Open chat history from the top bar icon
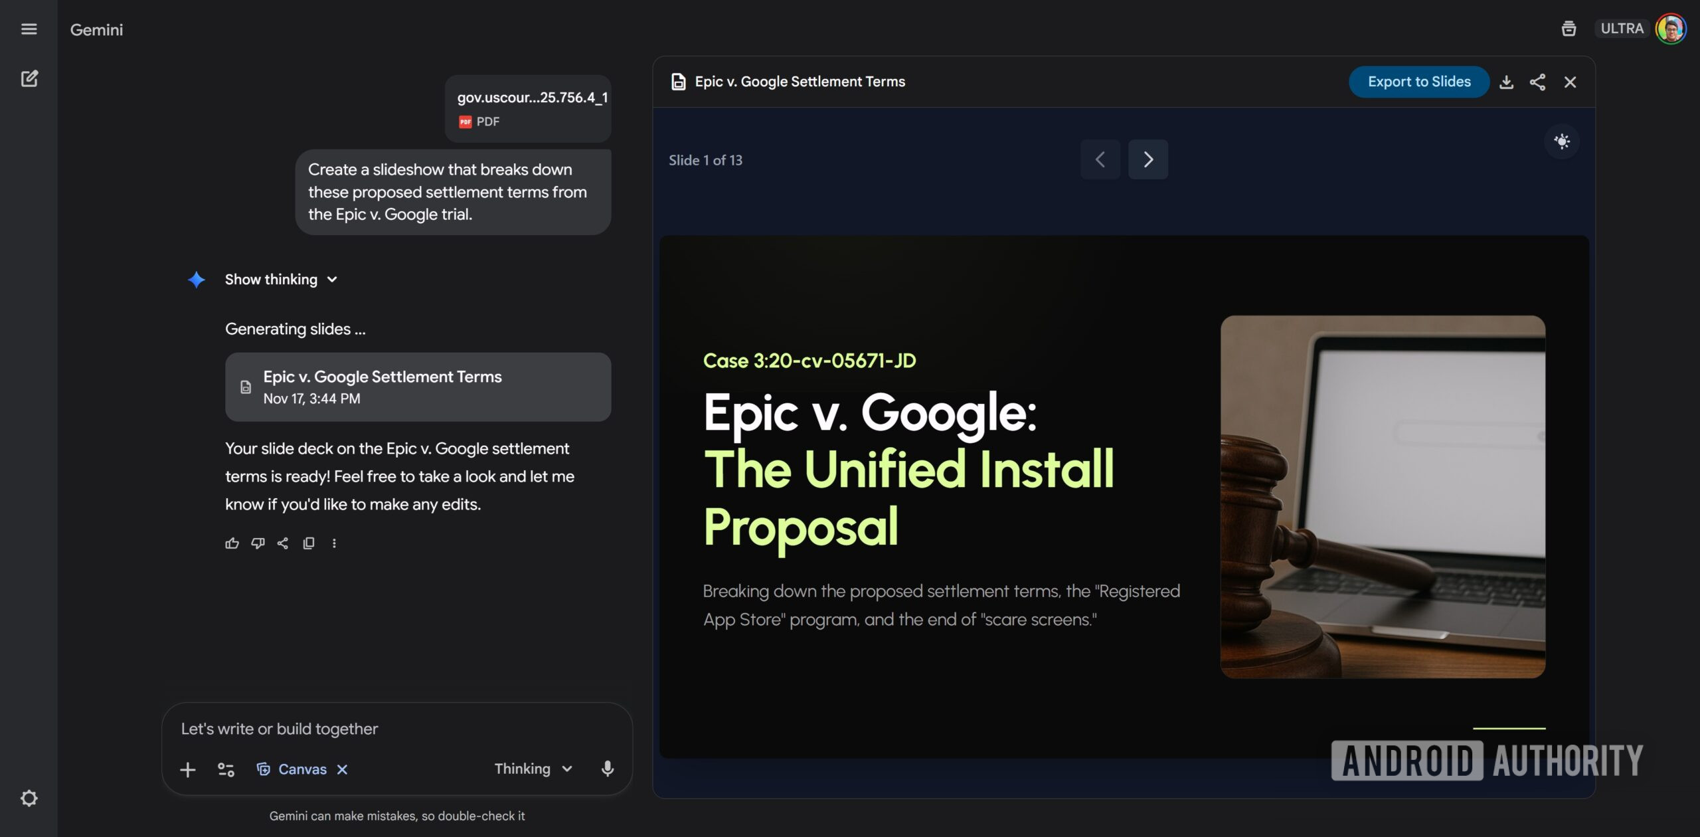The height and width of the screenshot is (837, 1700). click(x=1569, y=29)
